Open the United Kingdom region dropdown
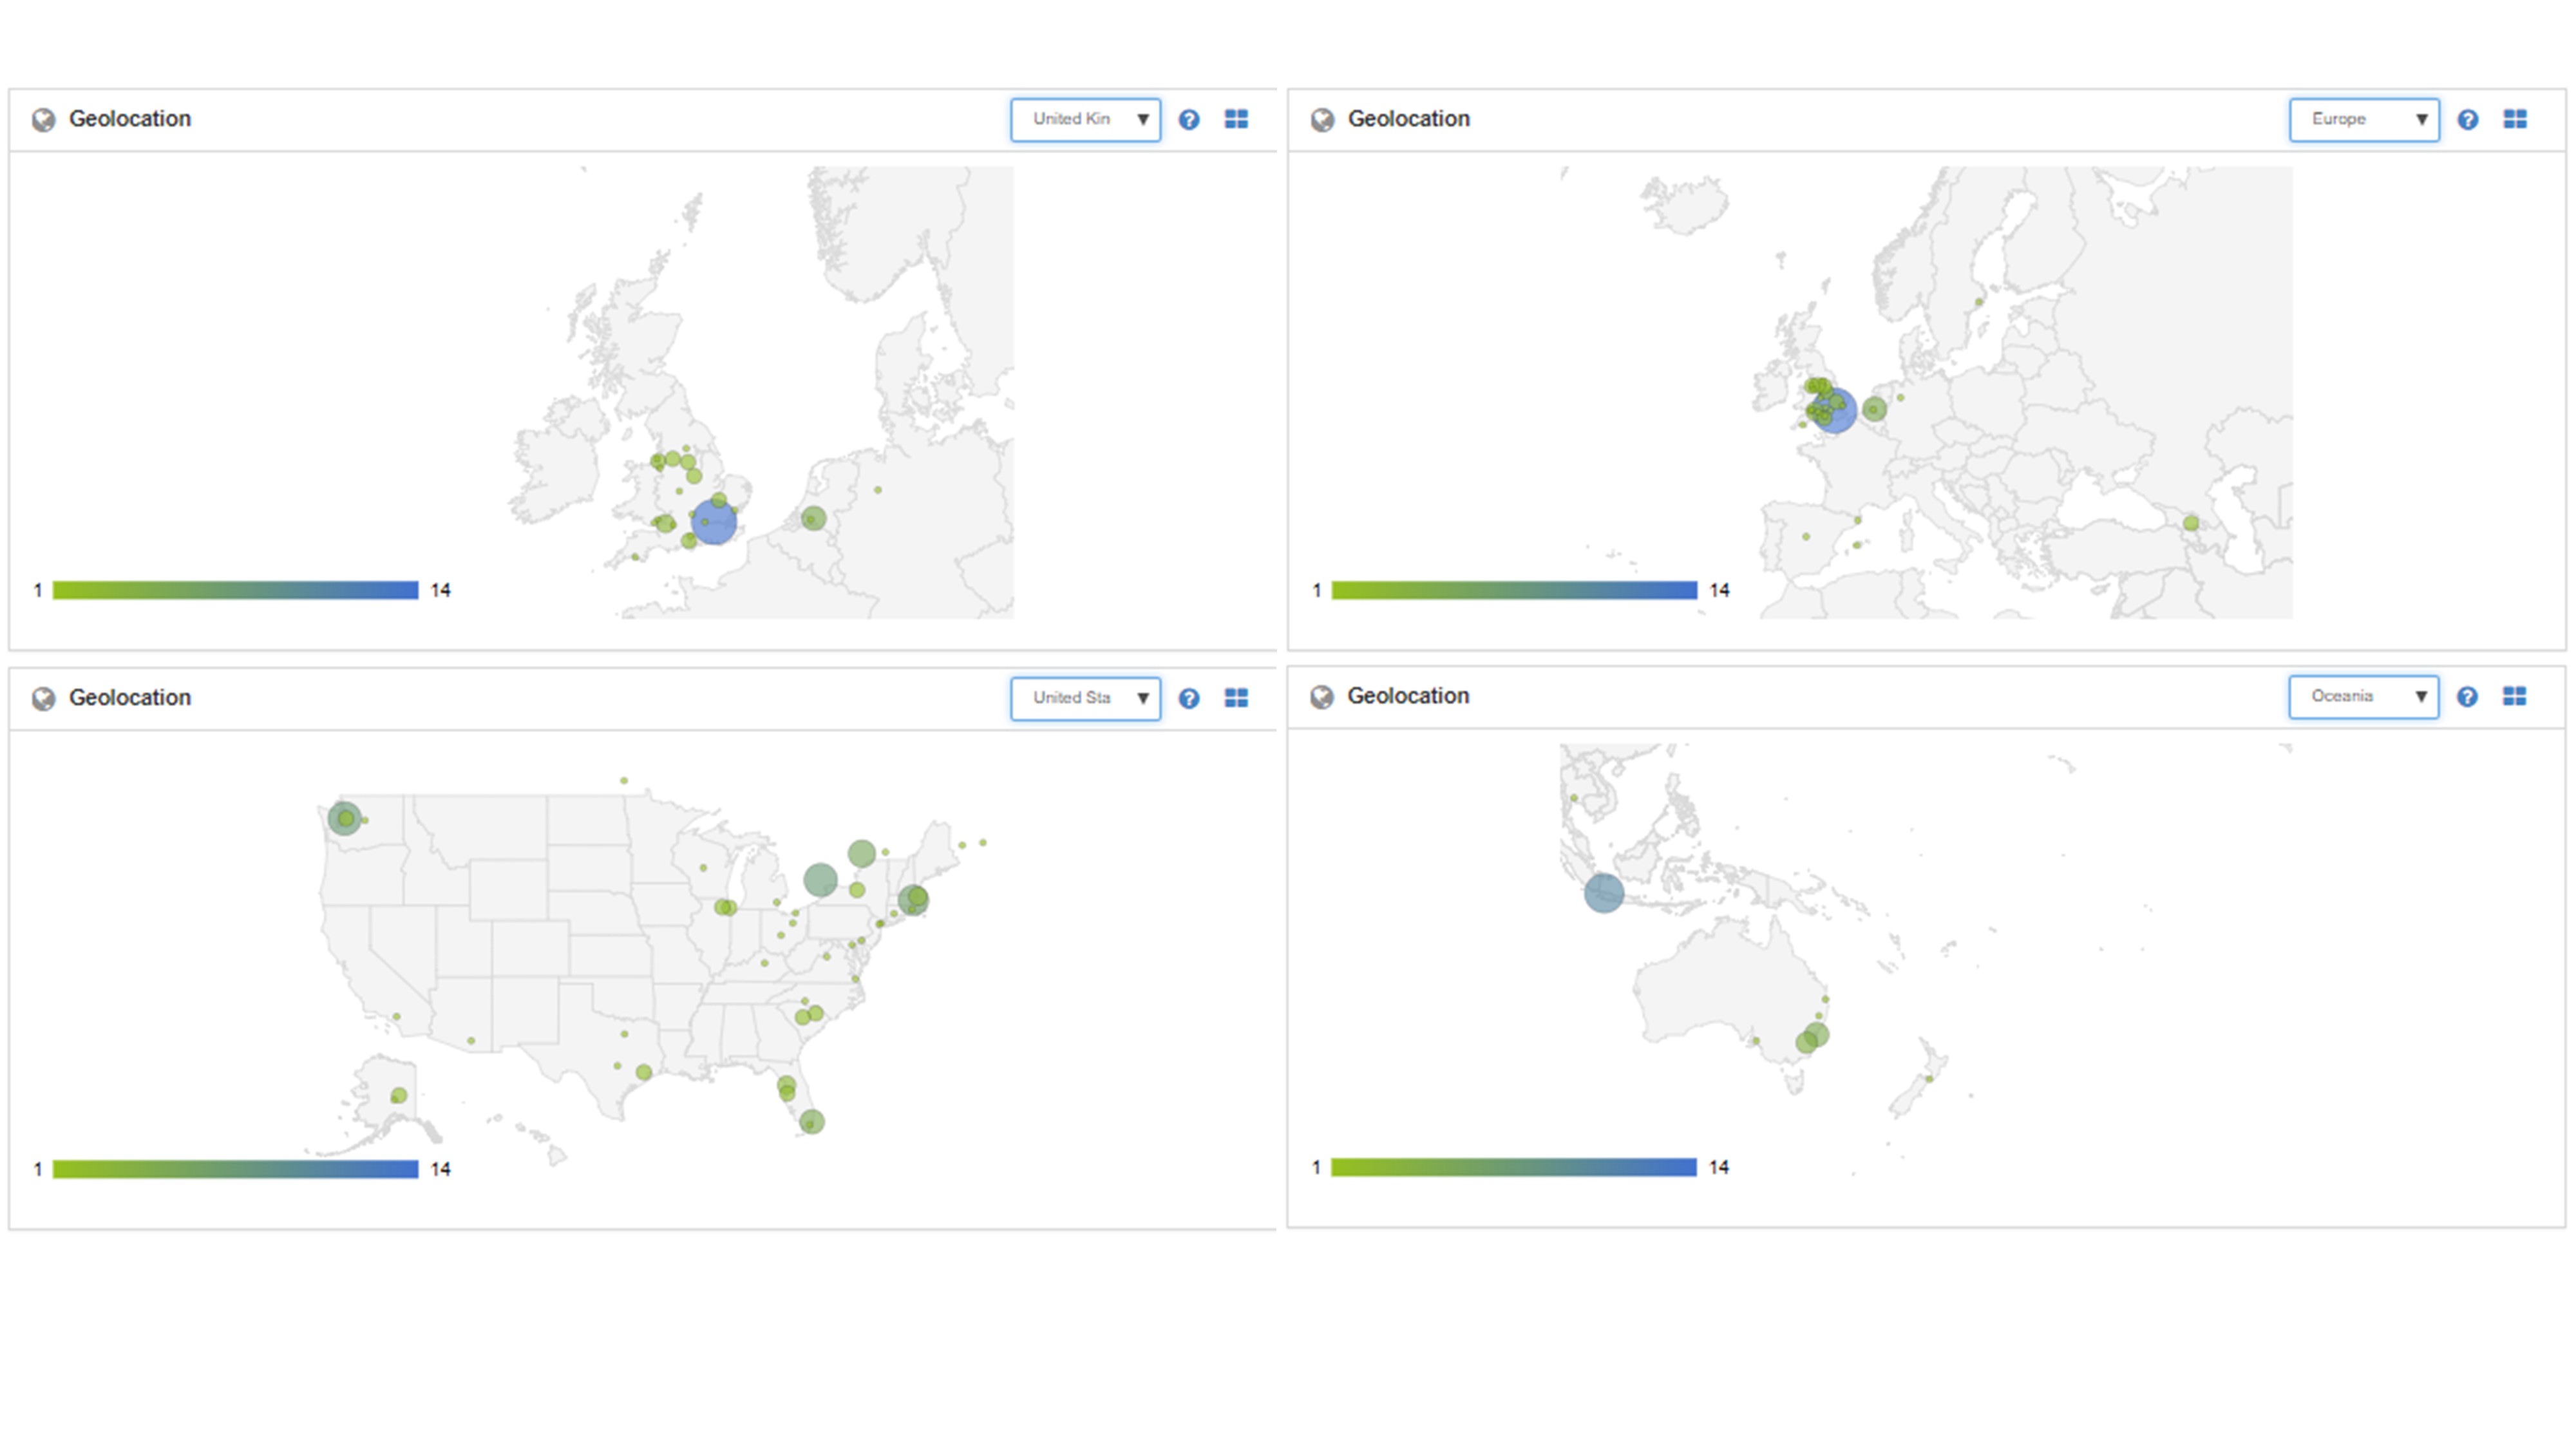 [1085, 120]
